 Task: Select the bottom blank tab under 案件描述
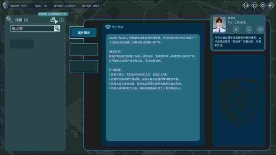coord(84,66)
